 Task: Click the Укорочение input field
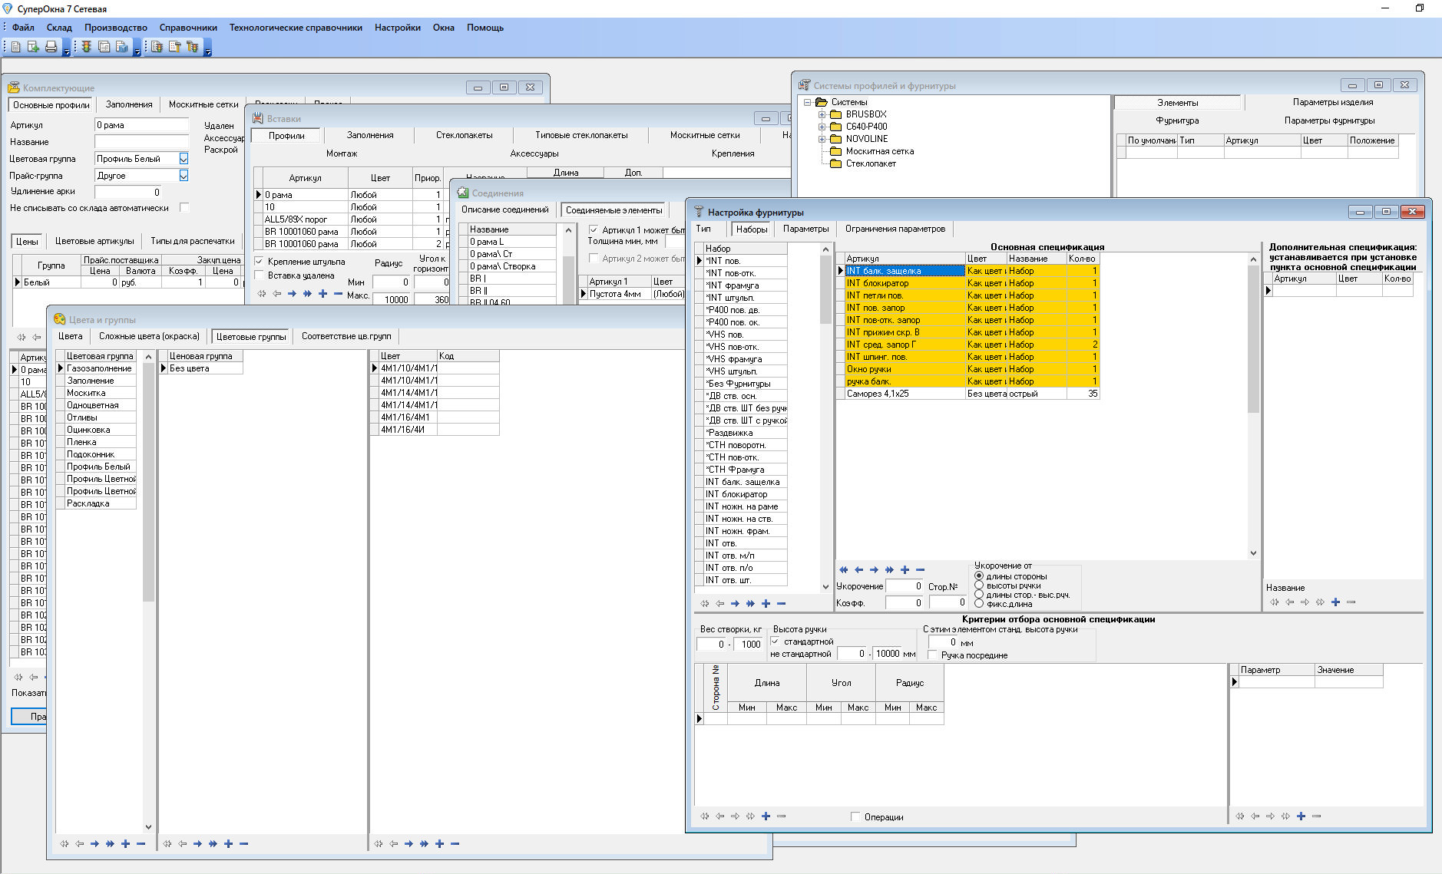(905, 586)
